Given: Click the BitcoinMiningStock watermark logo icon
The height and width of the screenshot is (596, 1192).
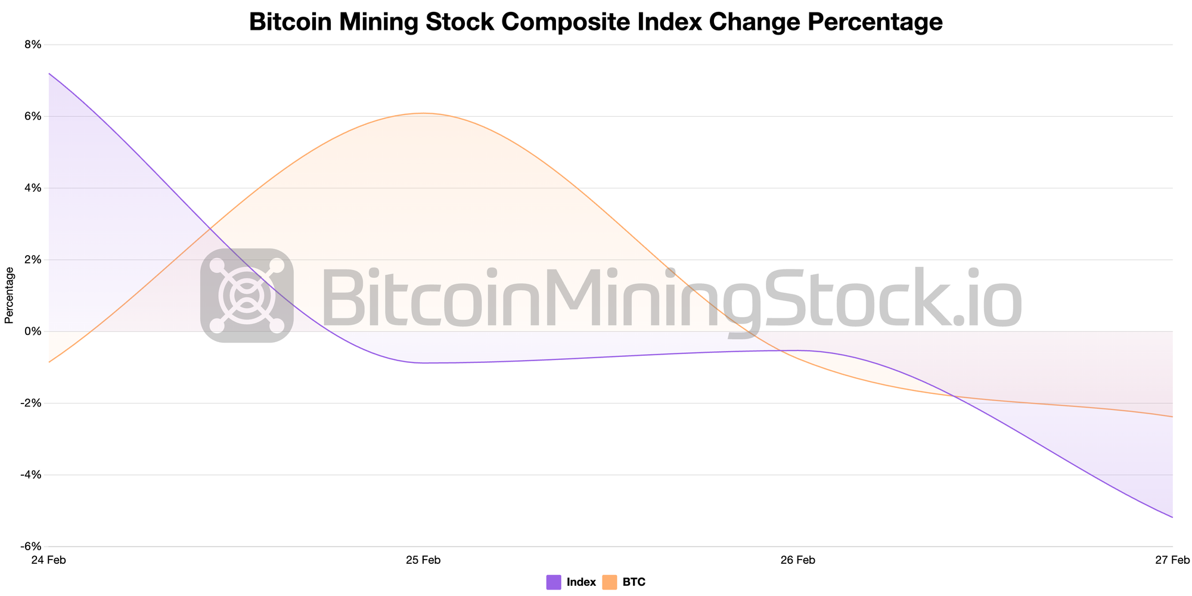Looking at the screenshot, I should tap(247, 296).
